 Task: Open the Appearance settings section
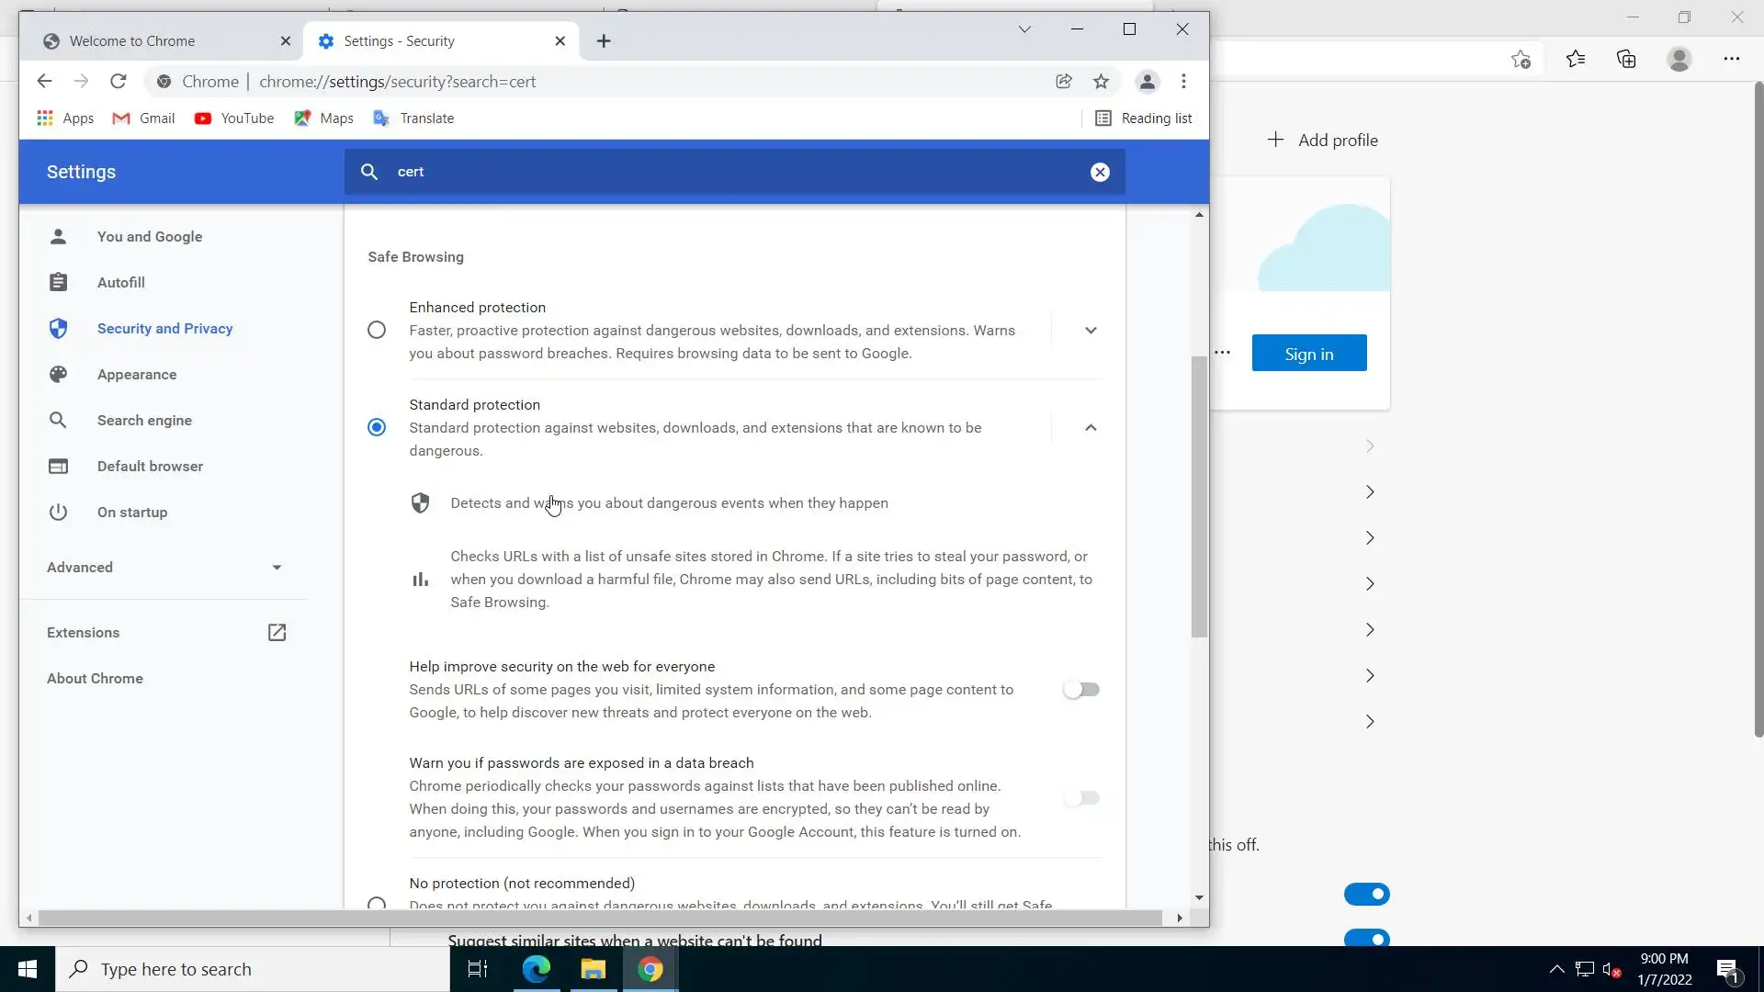(137, 375)
